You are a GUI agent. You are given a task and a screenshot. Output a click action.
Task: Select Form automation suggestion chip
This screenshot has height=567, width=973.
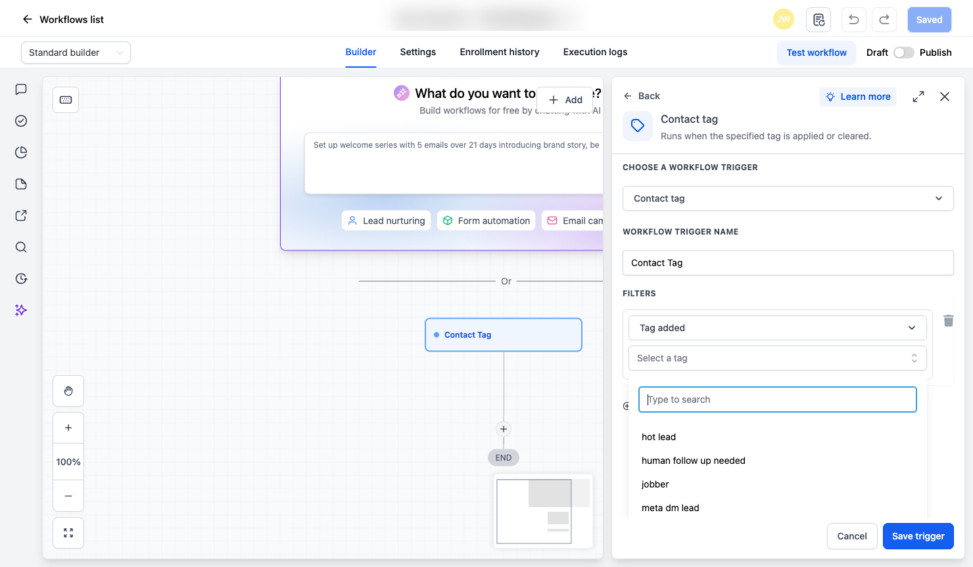click(486, 221)
